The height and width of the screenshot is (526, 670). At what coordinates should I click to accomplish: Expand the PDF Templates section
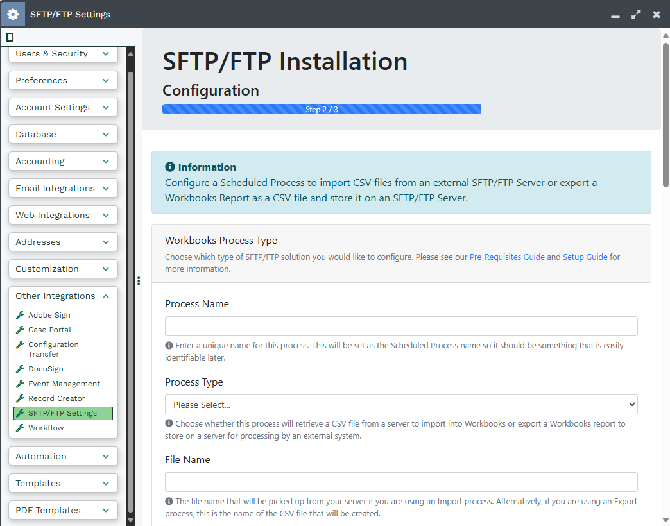(63, 510)
